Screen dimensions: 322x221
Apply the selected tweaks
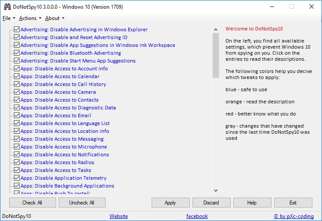[x=170, y=203]
